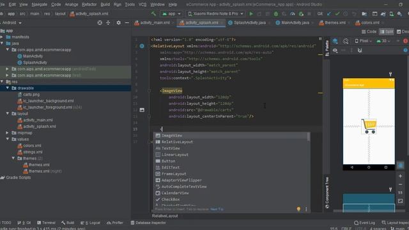This screenshot has height=230, width=409.
Task: Open the Layout Inspector tool window
Action: pos(395,223)
